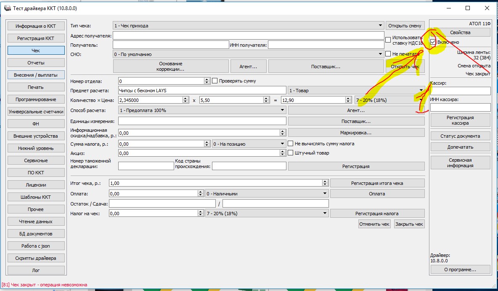The width and height of the screenshot is (498, 291).
Task: Check the 'Проверять сумму' checkbox
Action: click(x=215, y=81)
